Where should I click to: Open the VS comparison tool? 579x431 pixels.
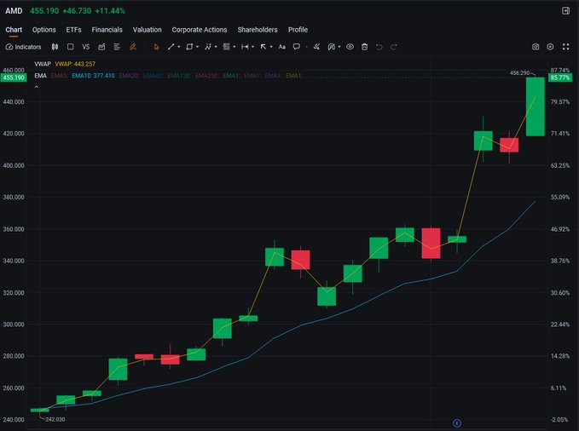(x=85, y=47)
